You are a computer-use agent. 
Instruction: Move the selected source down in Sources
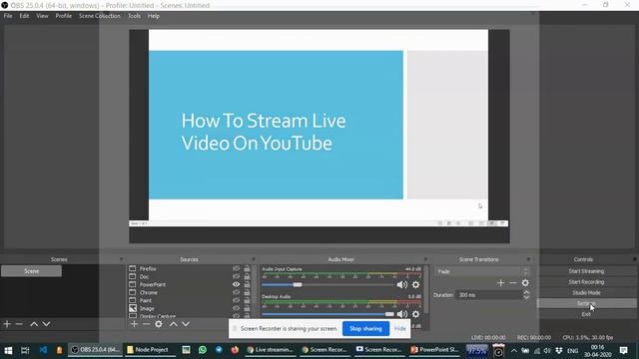[x=186, y=324]
